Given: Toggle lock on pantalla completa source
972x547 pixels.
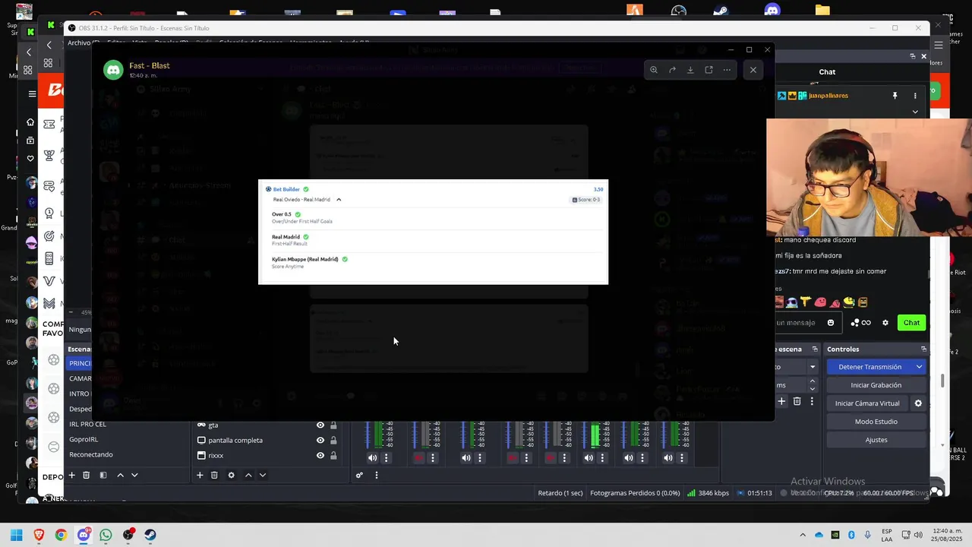Looking at the screenshot, I should click(333, 441).
